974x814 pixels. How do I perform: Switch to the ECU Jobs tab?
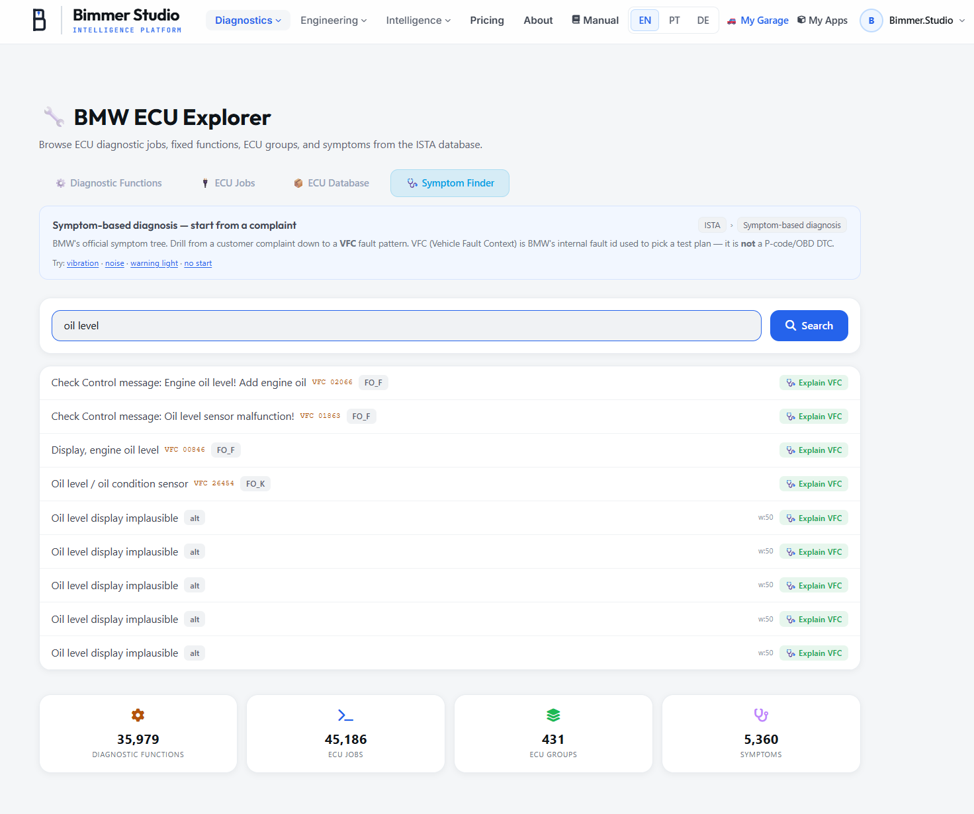[x=228, y=183]
